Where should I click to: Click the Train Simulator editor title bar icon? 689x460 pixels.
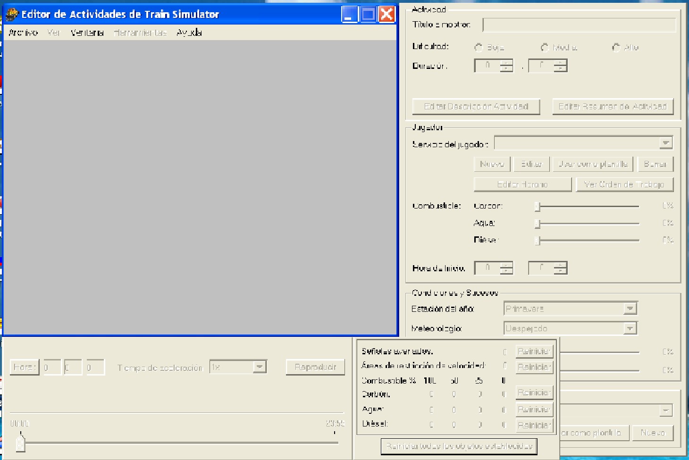pyautogui.click(x=11, y=14)
